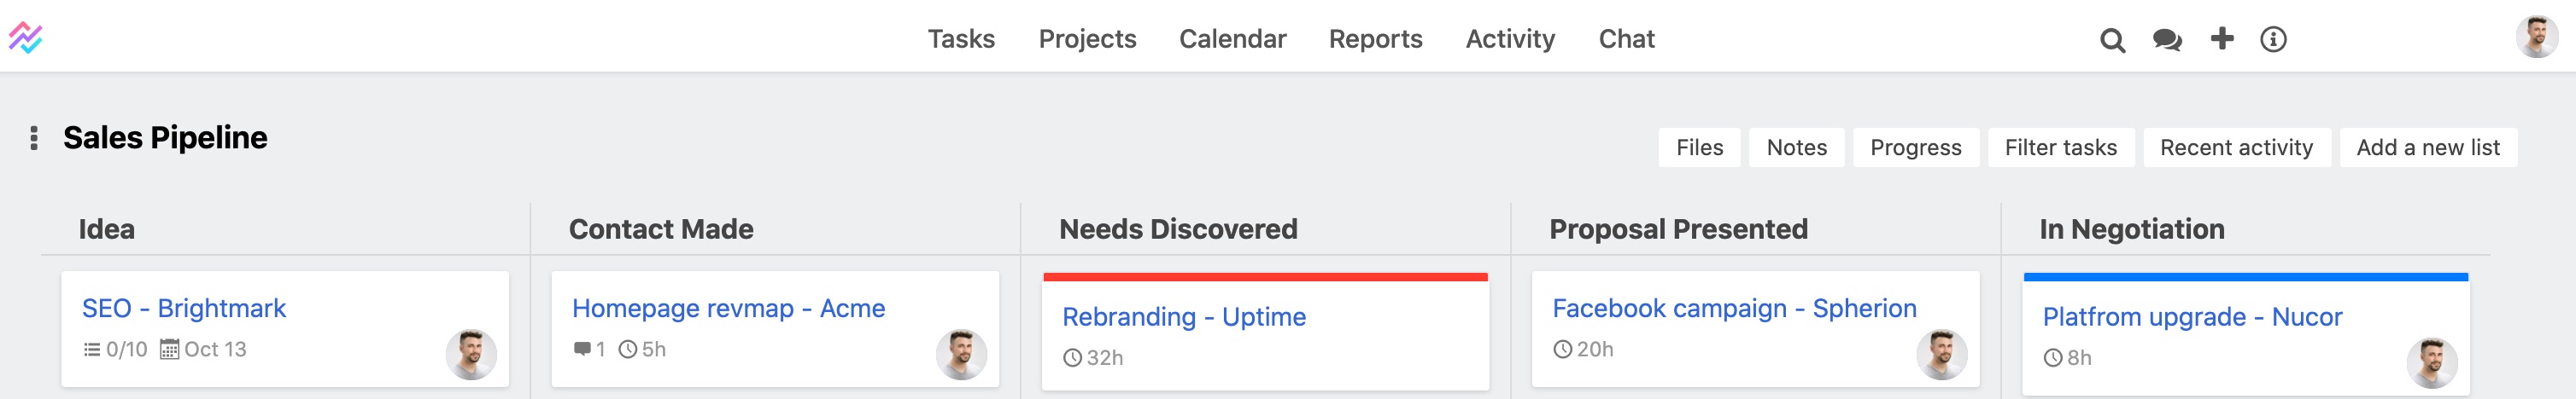Screen dimensions: 2576x399
Task: Open the Calendar tab
Action: [x=1232, y=39]
